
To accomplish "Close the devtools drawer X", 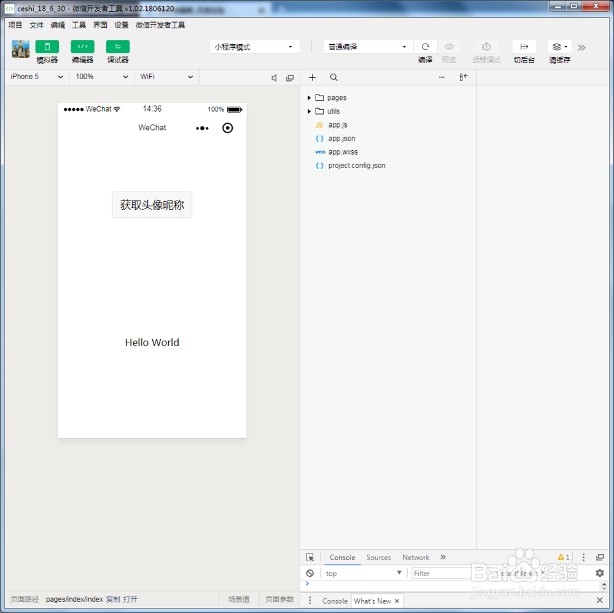I will click(x=599, y=600).
